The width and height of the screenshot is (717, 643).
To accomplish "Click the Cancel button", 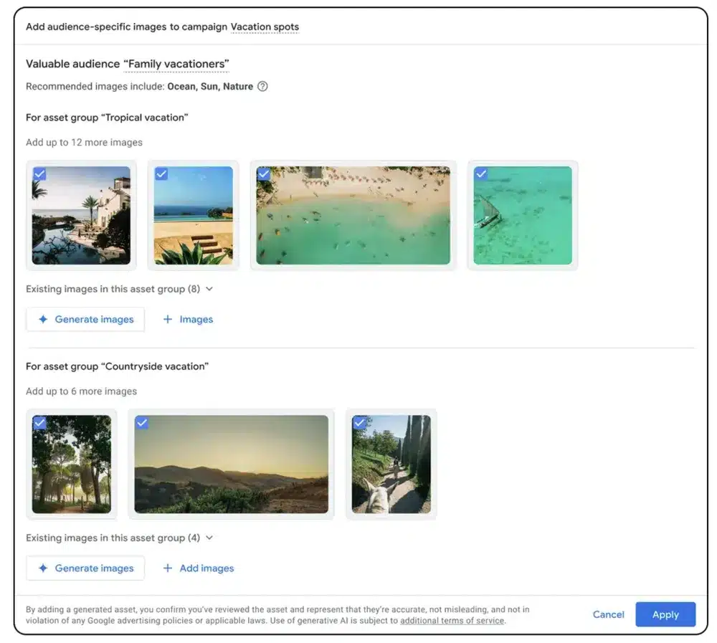I will (x=608, y=614).
